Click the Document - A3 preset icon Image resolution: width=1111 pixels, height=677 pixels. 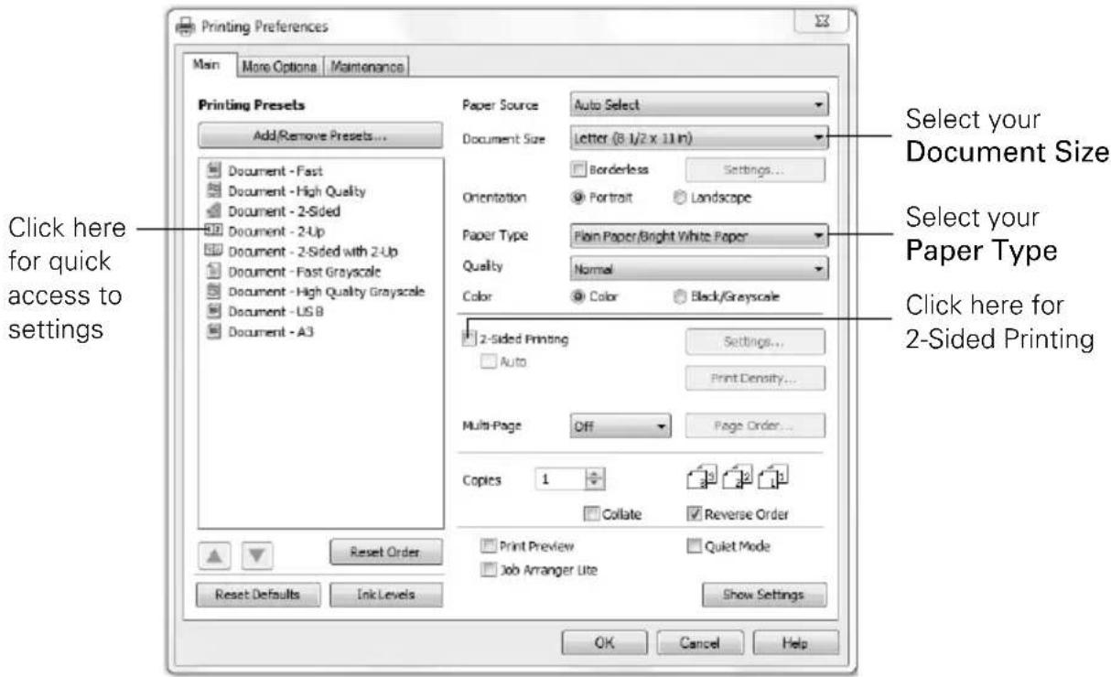[x=216, y=330]
